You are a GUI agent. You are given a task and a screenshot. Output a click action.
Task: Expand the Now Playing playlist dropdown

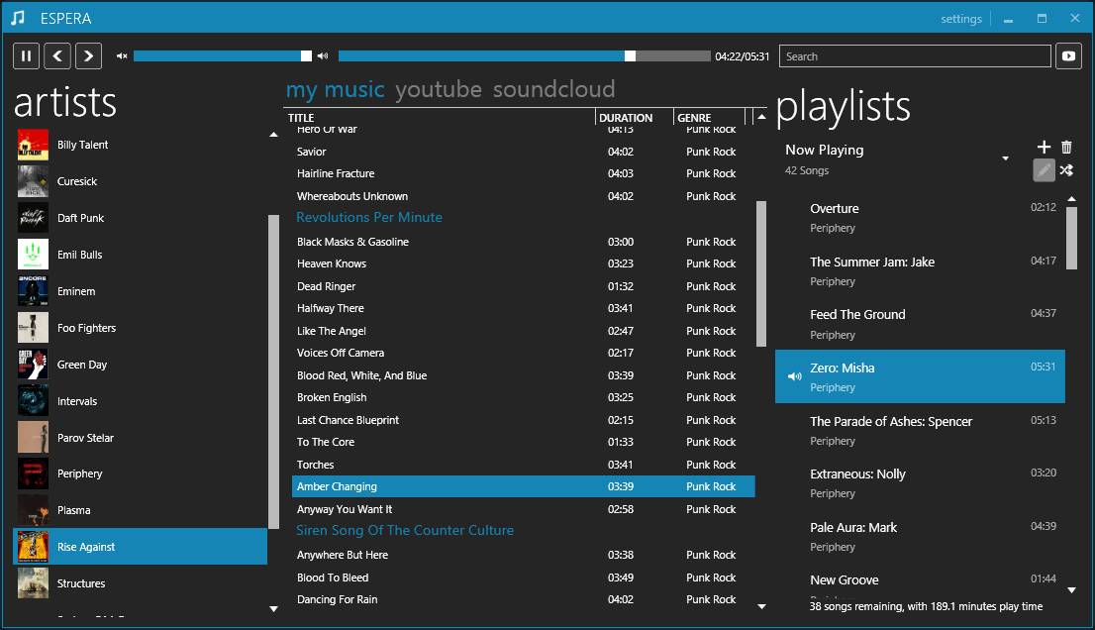pos(1005,158)
